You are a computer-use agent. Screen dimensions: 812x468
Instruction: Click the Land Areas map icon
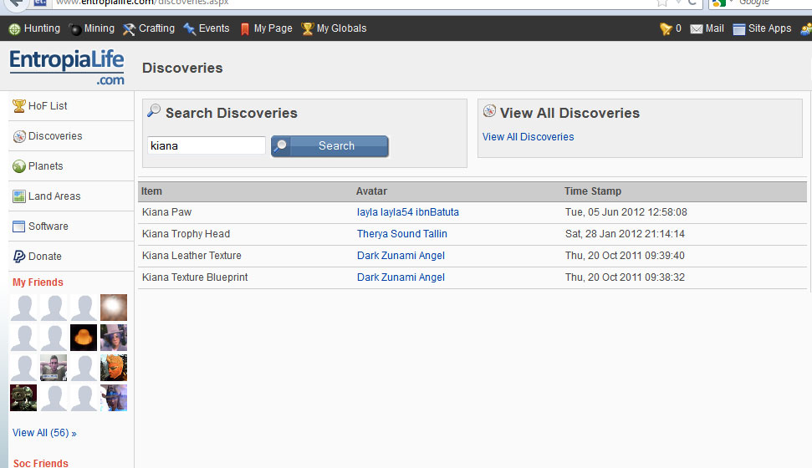point(19,196)
